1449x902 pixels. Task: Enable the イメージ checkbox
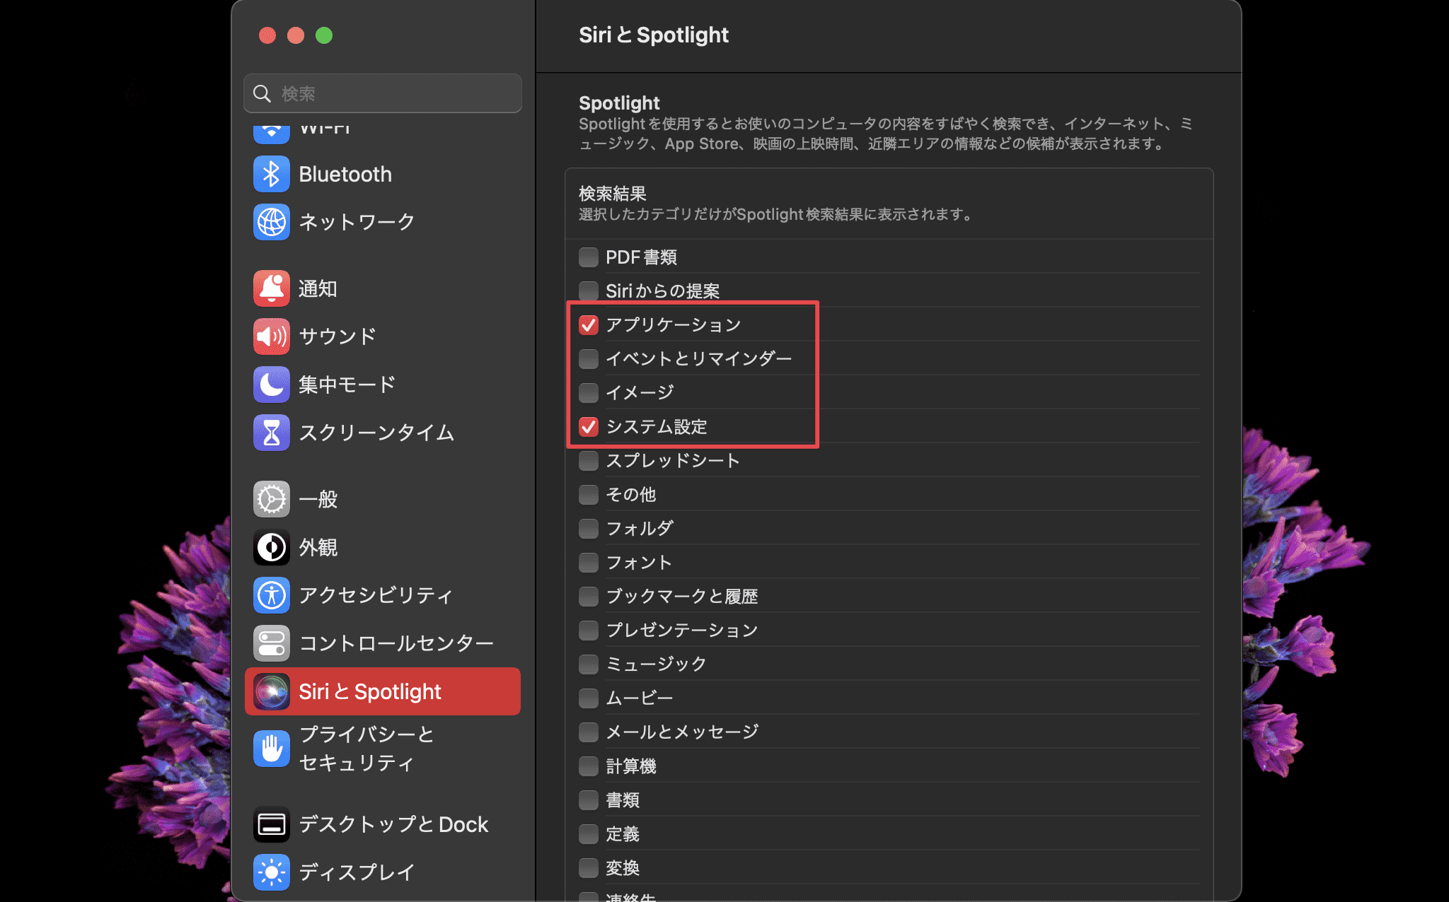coord(589,393)
